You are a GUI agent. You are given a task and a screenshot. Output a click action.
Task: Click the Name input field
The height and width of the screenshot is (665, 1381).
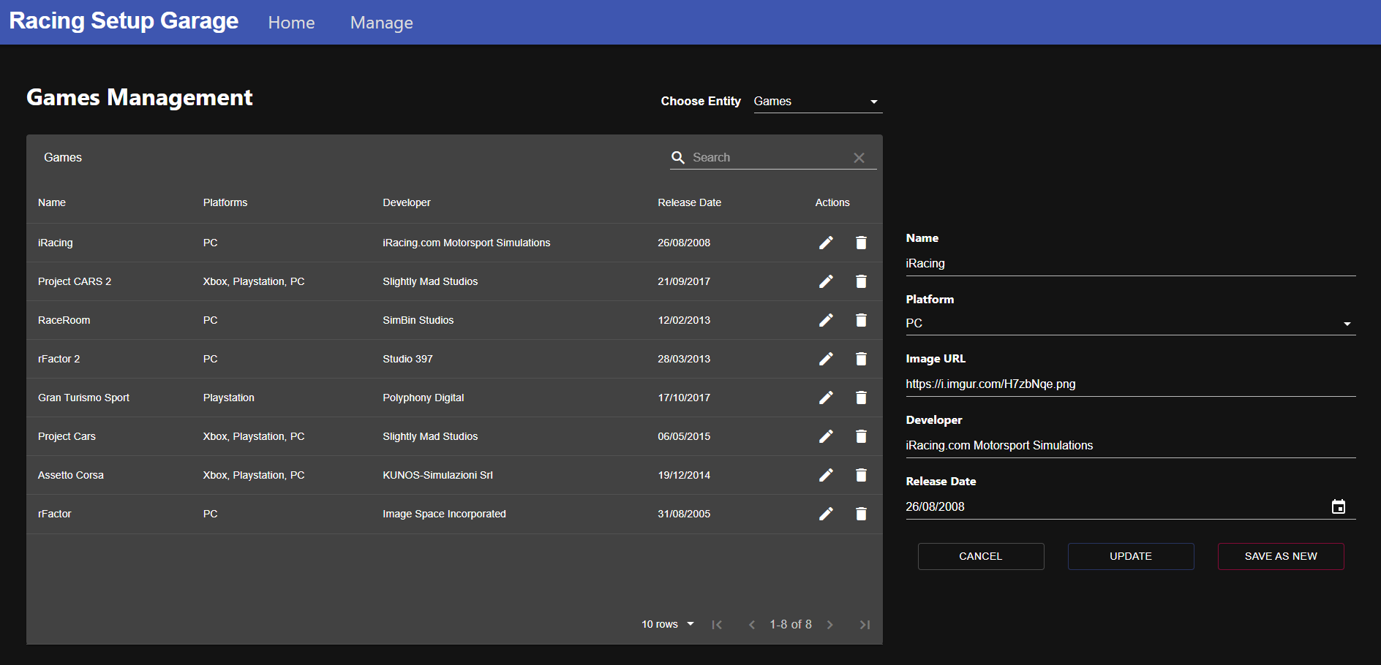click(1130, 263)
